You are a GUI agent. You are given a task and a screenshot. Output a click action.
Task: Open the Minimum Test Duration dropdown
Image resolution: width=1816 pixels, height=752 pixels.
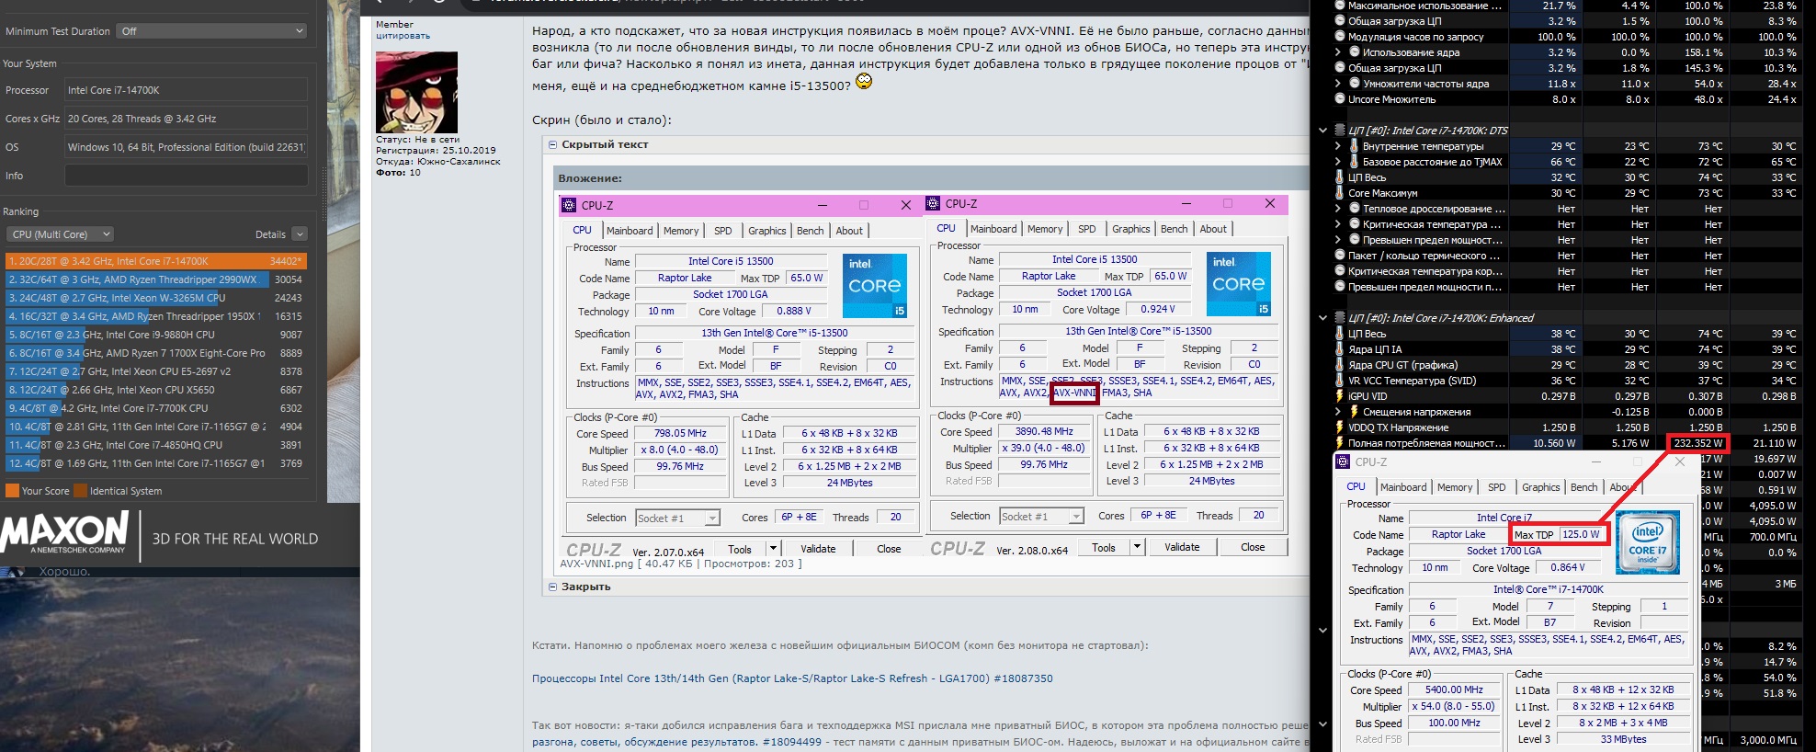(210, 31)
